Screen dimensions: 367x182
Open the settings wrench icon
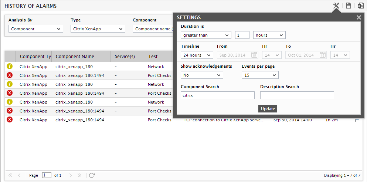(336, 6)
